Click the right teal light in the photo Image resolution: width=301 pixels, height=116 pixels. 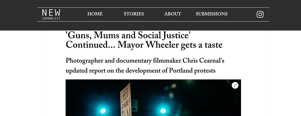(x=163, y=111)
